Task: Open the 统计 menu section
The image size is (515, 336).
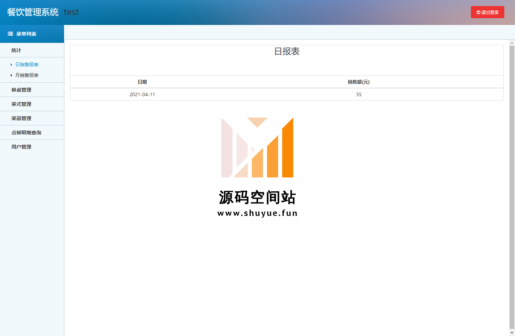Action: [32, 50]
